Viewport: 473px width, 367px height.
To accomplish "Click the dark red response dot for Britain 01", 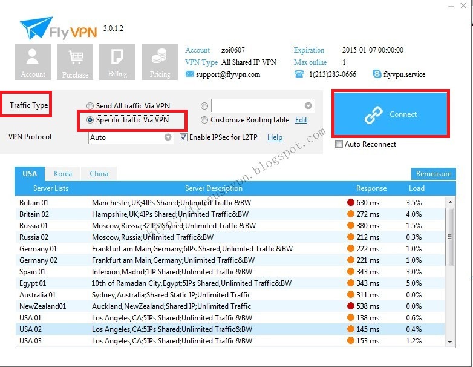I will point(351,202).
